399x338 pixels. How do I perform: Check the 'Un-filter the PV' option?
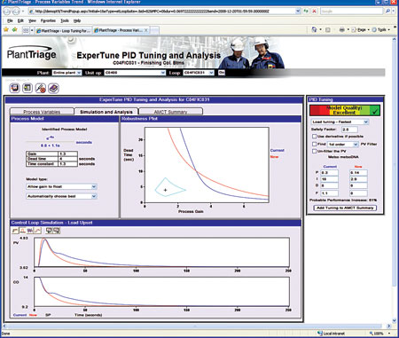[x=315, y=151]
